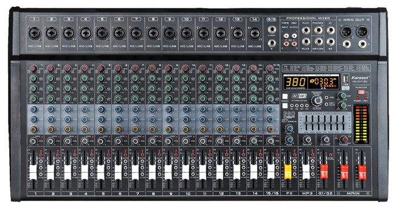
Task: Click the PHONES level knob near the meter
Action: tap(344, 140)
